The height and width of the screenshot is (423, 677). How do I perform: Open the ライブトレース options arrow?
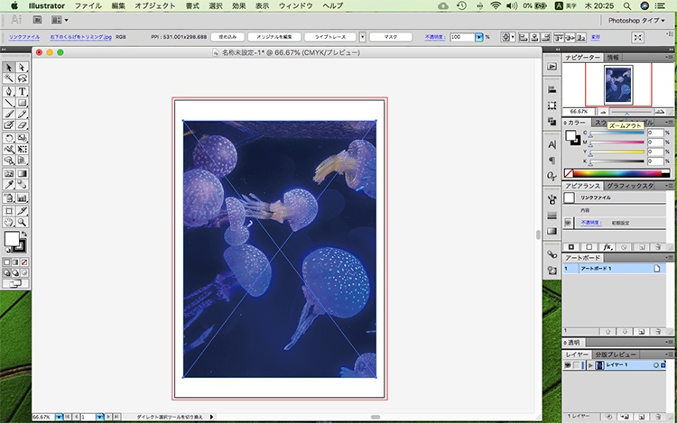tap(363, 37)
